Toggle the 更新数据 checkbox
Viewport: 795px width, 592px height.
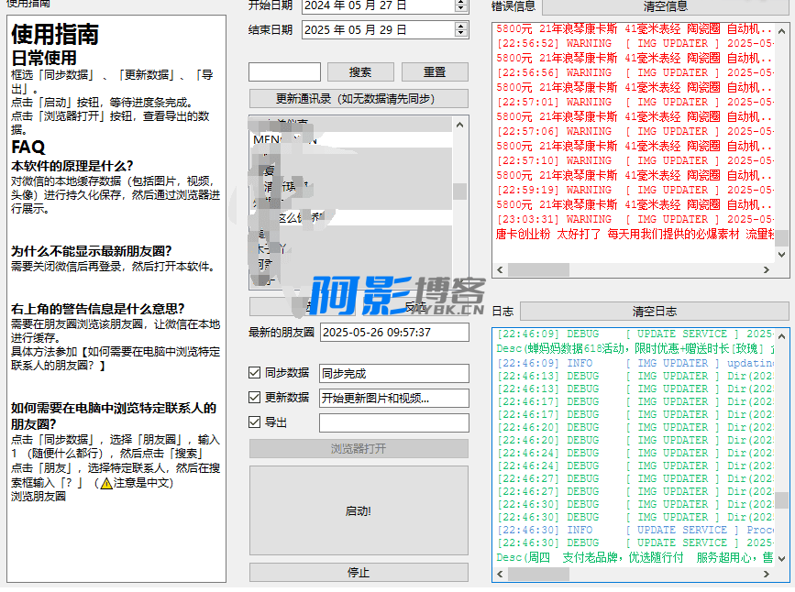pyautogui.click(x=255, y=398)
